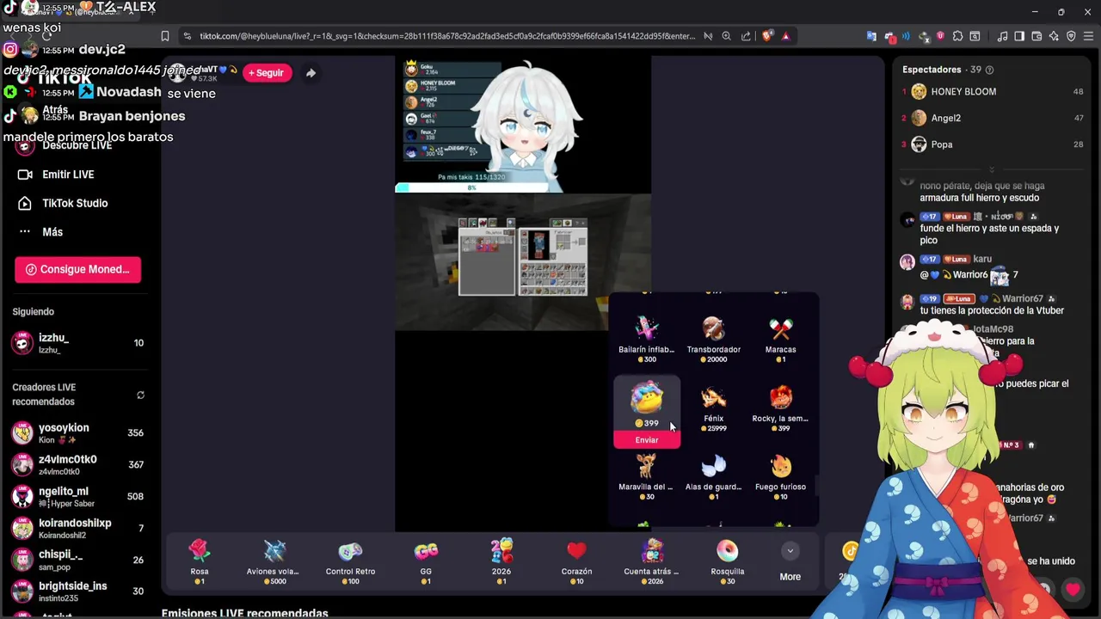
Task: Open the Brave VPN shield icon
Action: coord(1071,36)
